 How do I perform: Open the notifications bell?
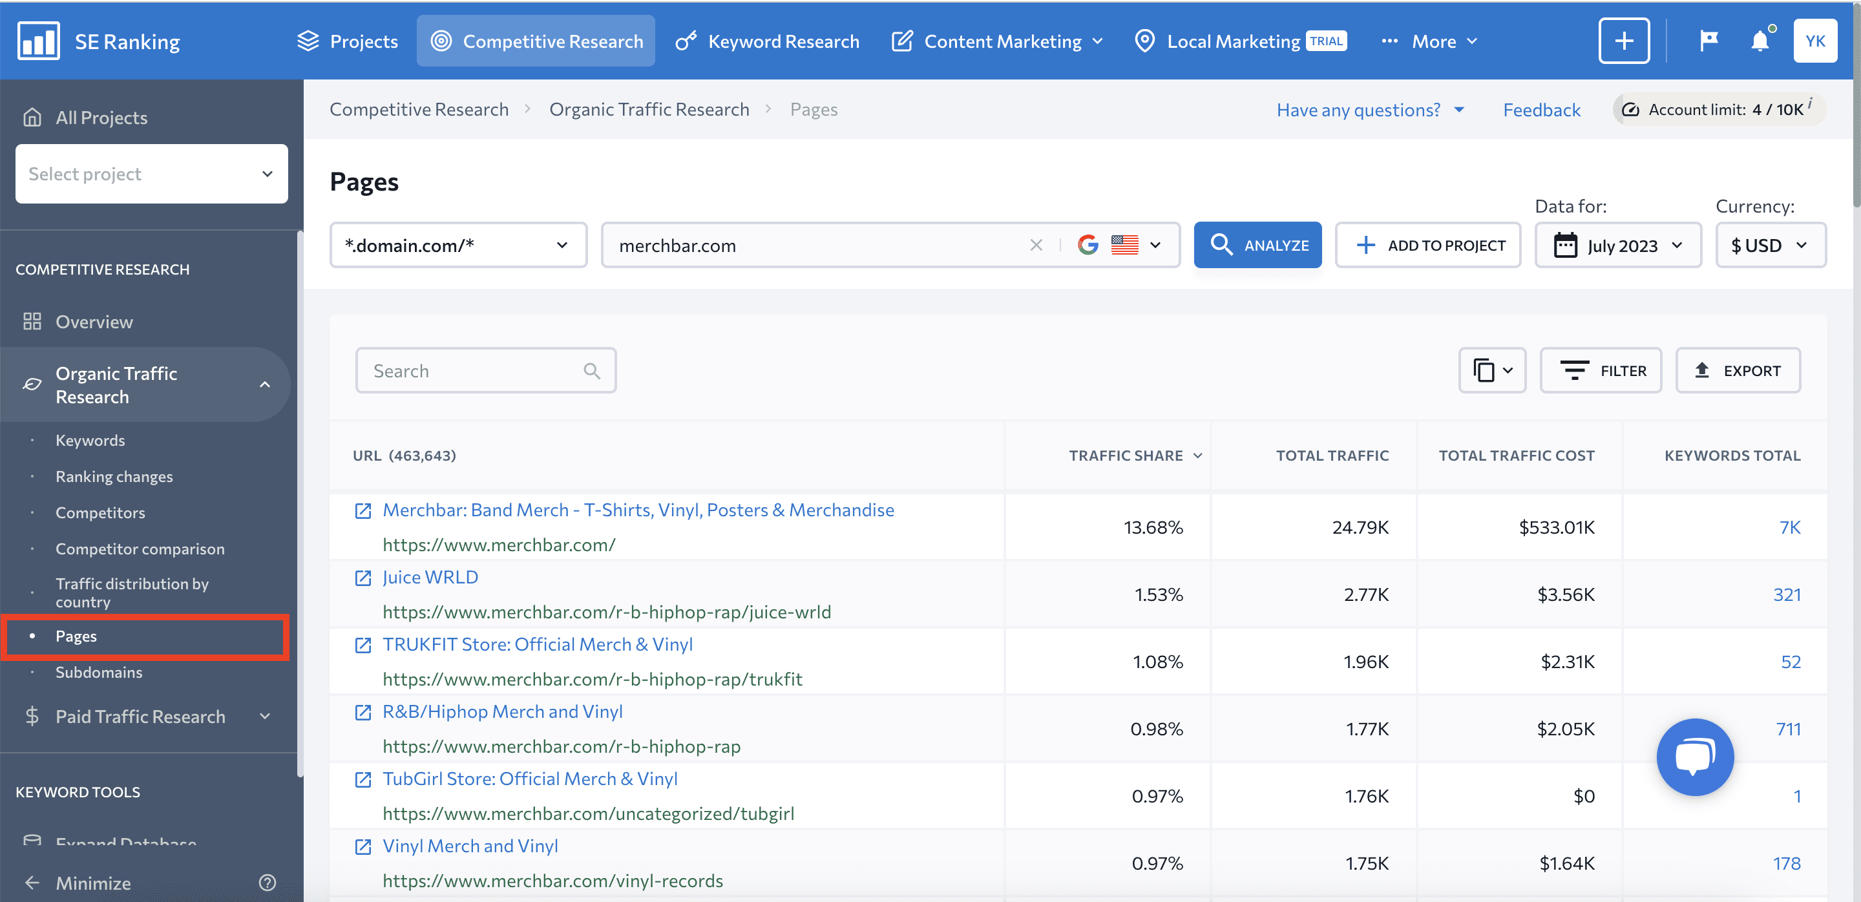(x=1760, y=41)
